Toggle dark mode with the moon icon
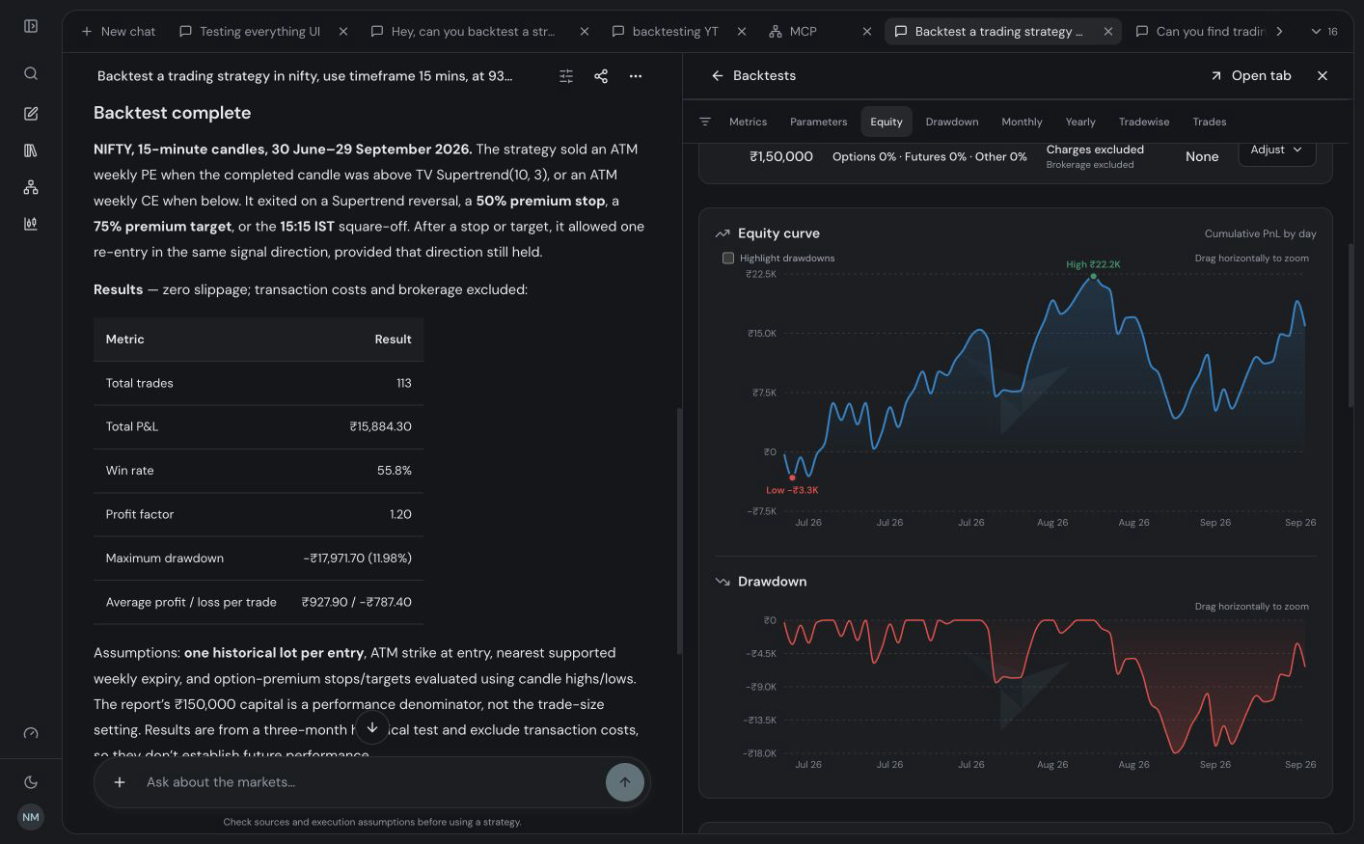1364x844 pixels. 31,782
